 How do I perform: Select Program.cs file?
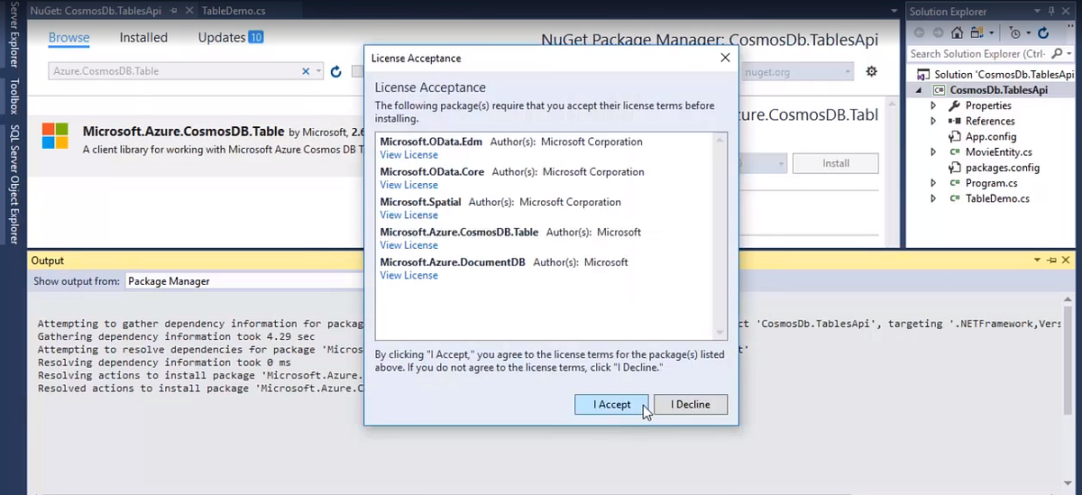coord(991,183)
